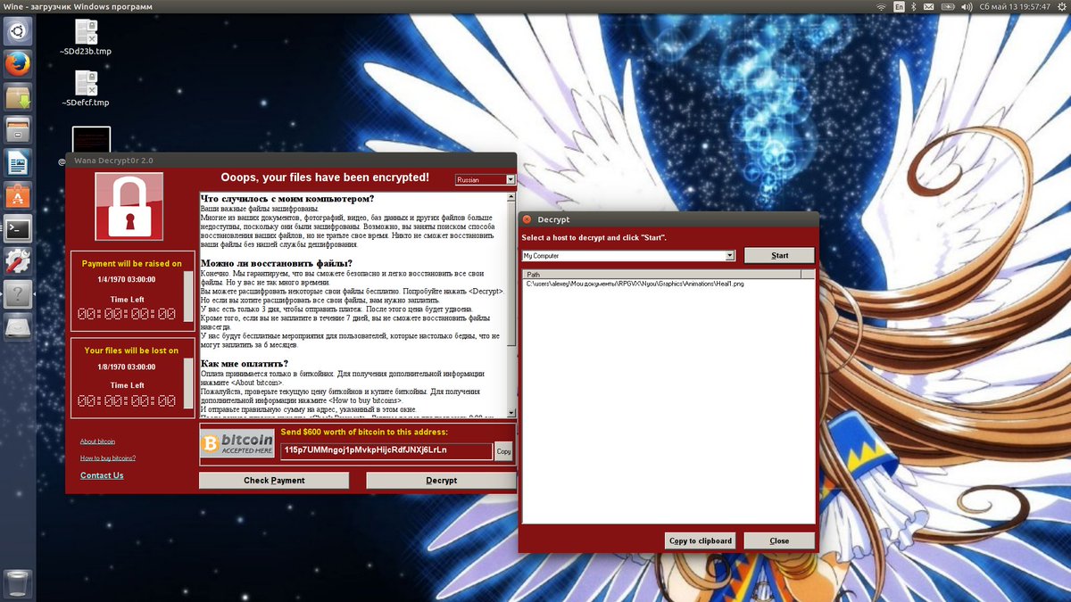The width and height of the screenshot is (1071, 602).
Task: Open the battery status indicator
Action: [950, 7]
